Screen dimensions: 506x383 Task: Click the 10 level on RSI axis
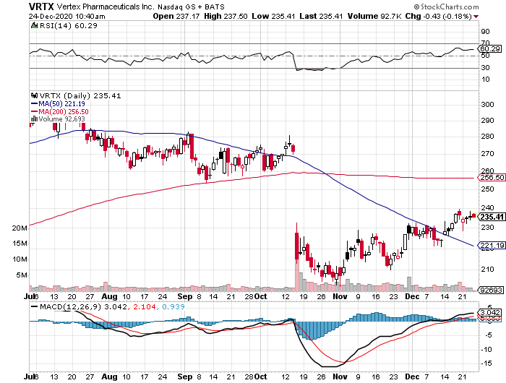(485, 79)
